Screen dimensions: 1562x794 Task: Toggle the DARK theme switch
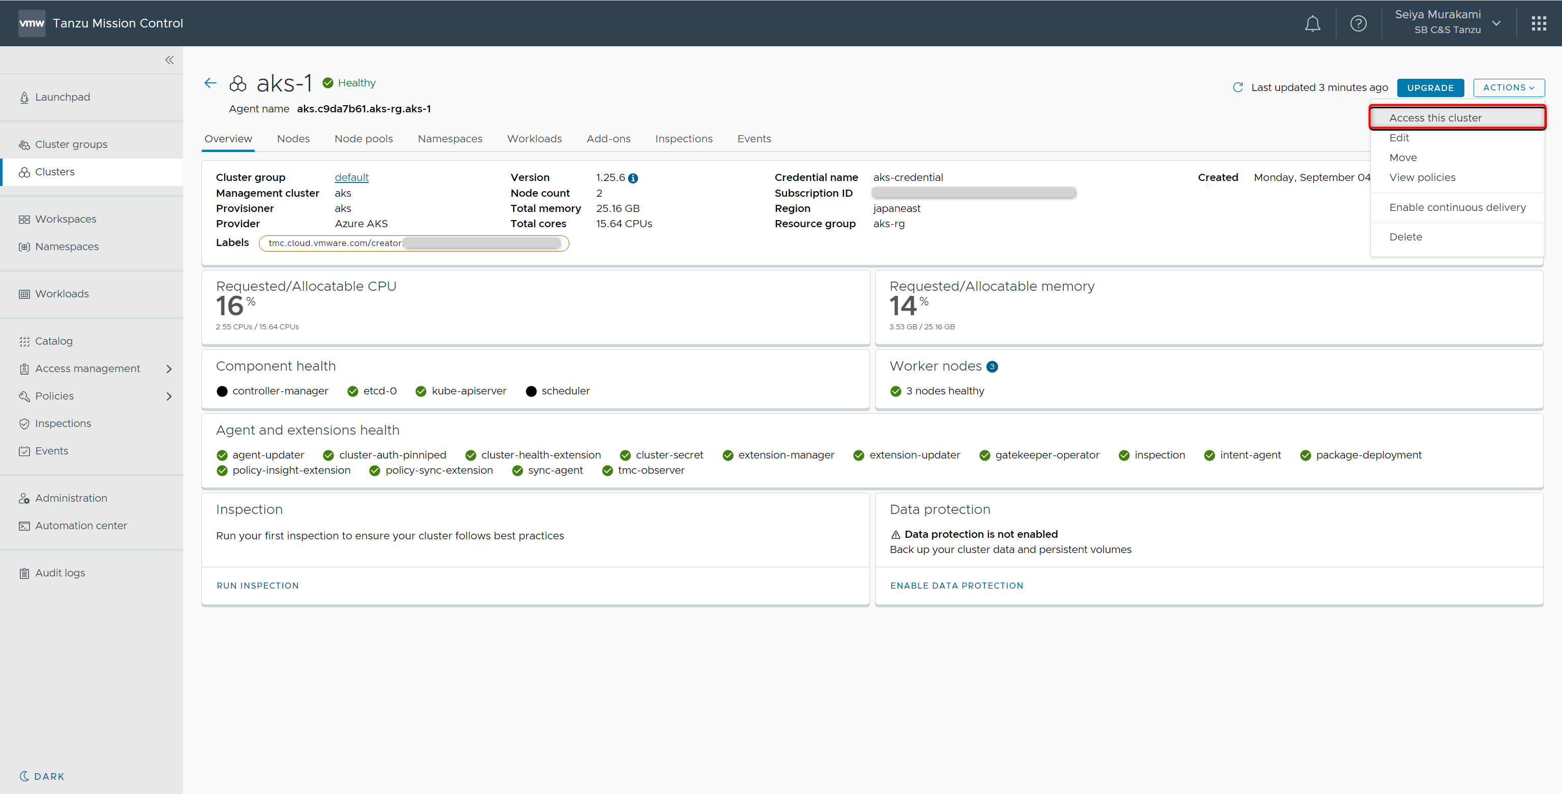coord(42,776)
